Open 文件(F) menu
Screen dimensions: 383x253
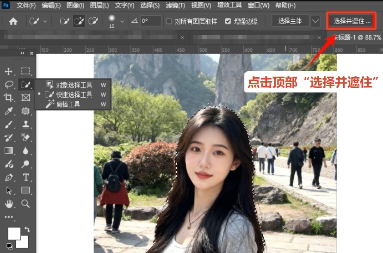pos(26,5)
